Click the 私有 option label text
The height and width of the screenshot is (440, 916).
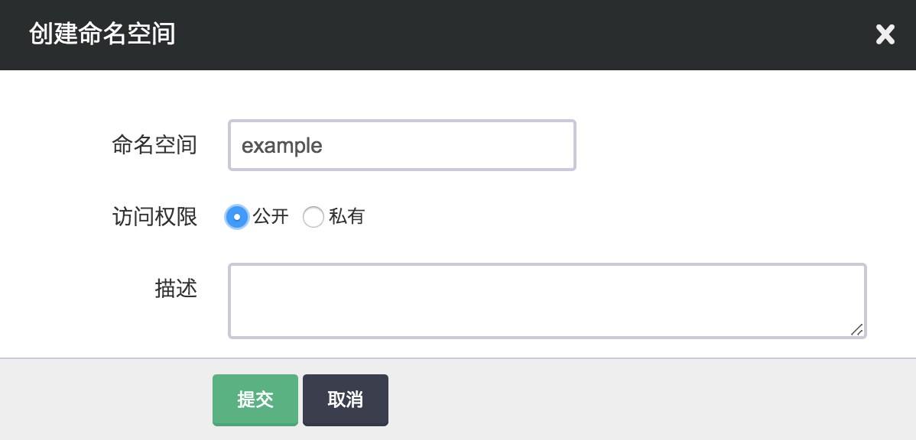coord(347,217)
